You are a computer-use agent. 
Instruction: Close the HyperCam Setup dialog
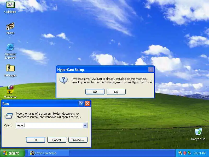pos(151,69)
